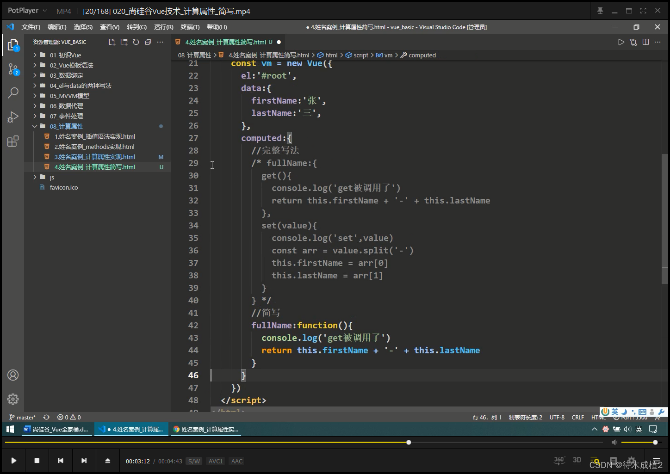
Task: Toggle PotPlayer S/W decoder indicator
Action: click(194, 461)
